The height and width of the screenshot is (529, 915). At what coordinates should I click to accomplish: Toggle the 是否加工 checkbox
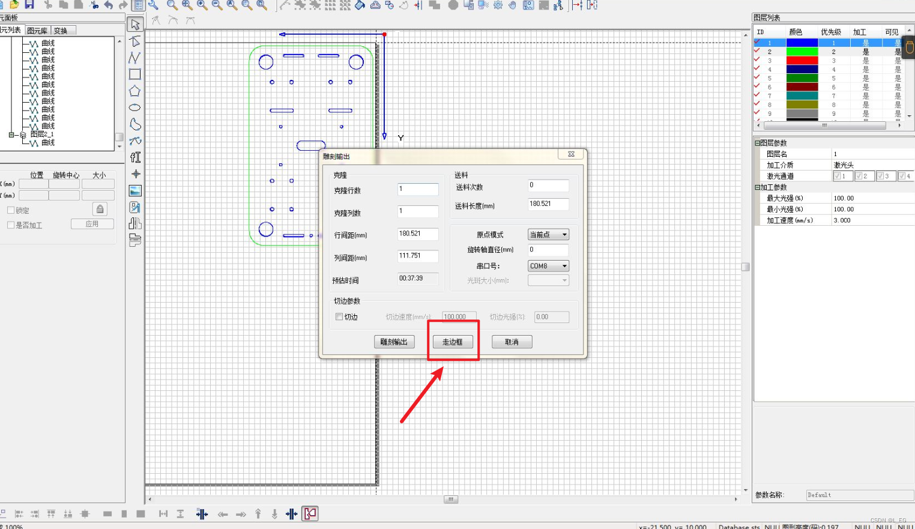click(11, 225)
